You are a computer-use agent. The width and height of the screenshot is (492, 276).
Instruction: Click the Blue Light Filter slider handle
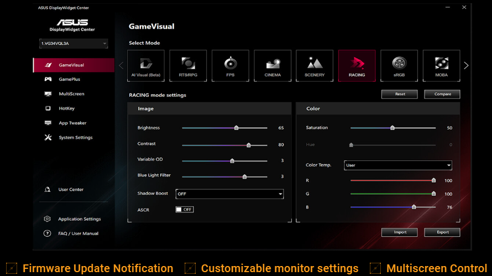244,177
